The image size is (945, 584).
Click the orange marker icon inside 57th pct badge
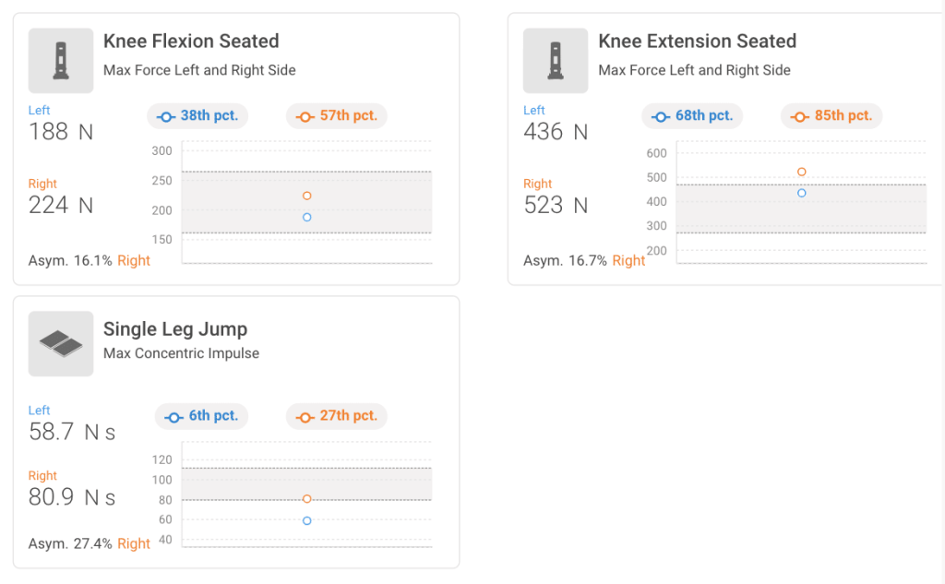pos(304,116)
